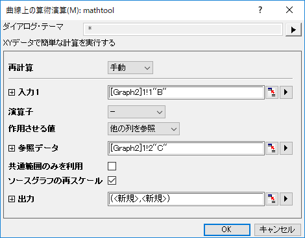The image size is (305, 238).
Task: Open the dialog theme flyout arrow button
Action: point(293,29)
